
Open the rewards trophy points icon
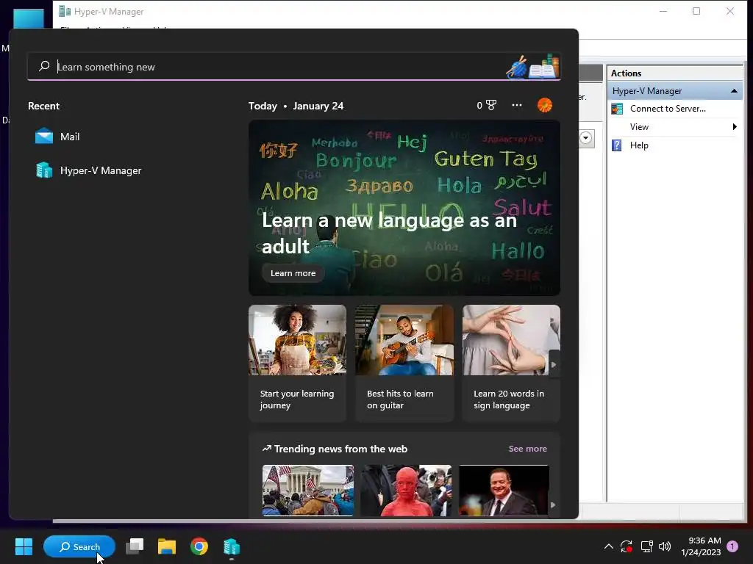[x=487, y=105]
